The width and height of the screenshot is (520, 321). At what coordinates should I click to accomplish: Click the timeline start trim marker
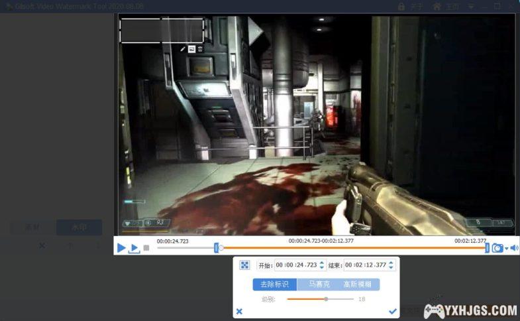pyautogui.click(x=217, y=248)
